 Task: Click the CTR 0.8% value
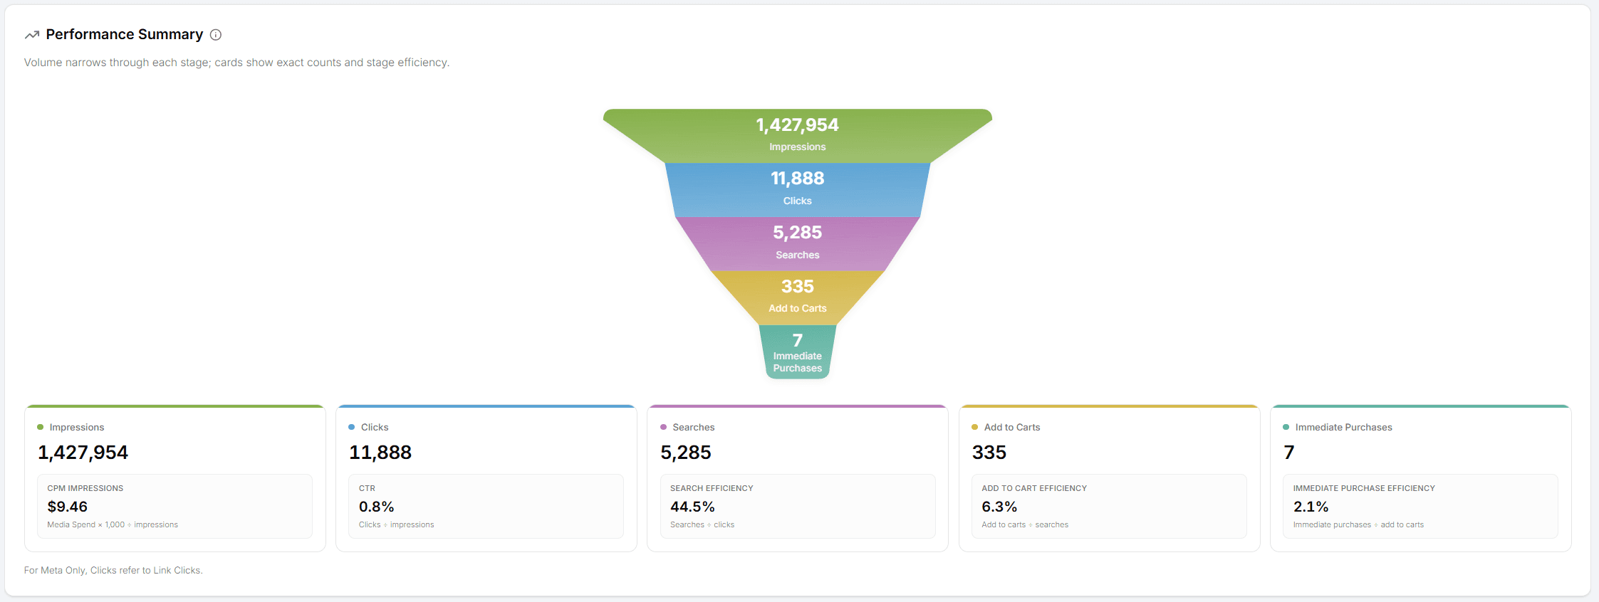376,507
